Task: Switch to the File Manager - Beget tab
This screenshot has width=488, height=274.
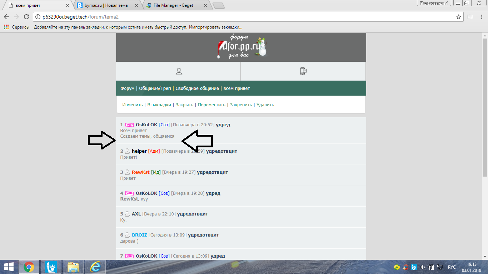Action: (x=175, y=6)
